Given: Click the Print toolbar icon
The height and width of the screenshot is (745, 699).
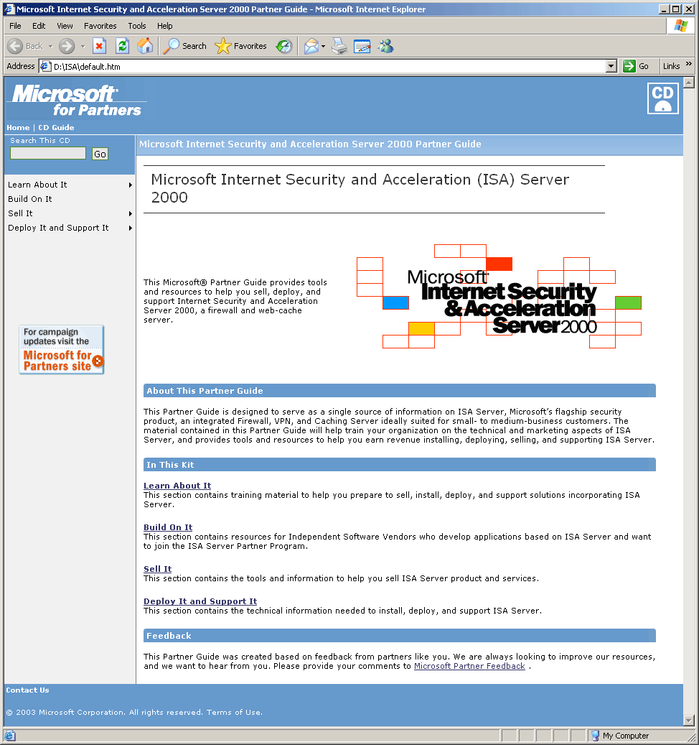Looking at the screenshot, I should [x=339, y=46].
